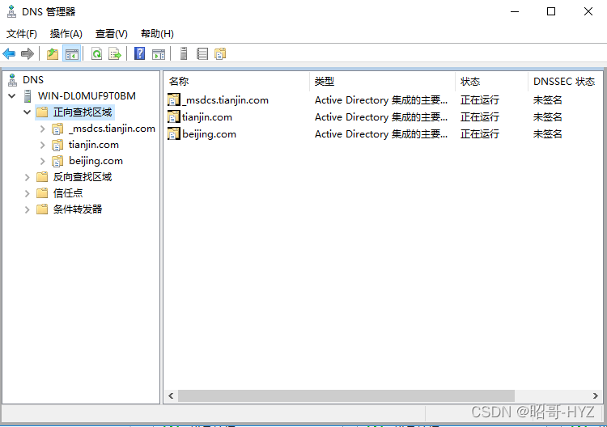Click tianjin.com zone icon in list pane
The image size is (607, 427).
174,116
